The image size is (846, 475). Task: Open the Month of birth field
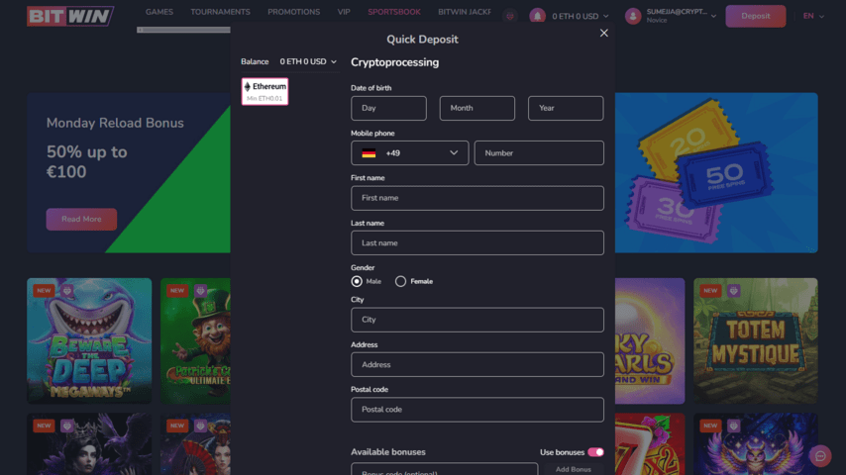(476, 109)
